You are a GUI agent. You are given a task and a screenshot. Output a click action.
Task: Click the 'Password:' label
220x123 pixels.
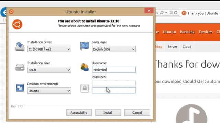[99, 77]
